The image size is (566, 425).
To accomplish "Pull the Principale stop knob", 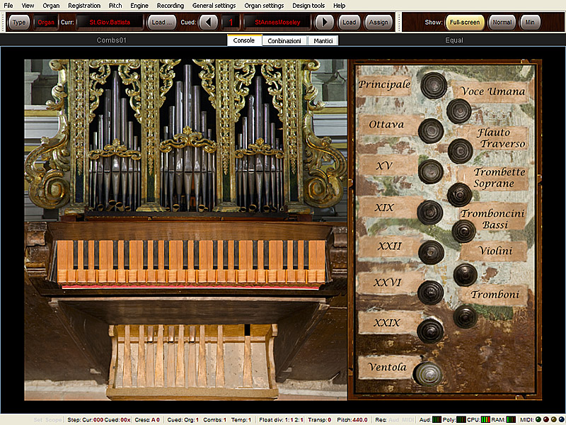I will pyautogui.click(x=434, y=86).
